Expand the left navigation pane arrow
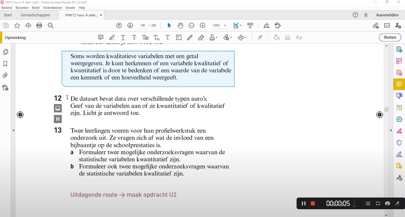Image resolution: width=405 pixels, height=217 pixels. coord(13,130)
